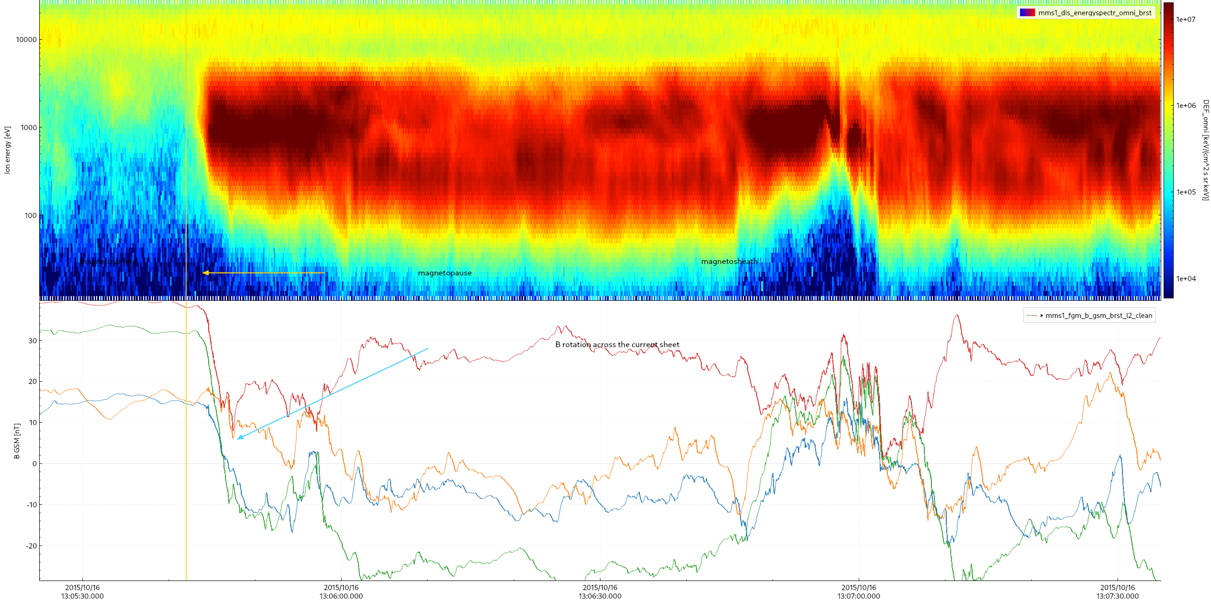Click the colorbar near the 1e+04 level
This screenshot has width=1211, height=603.
click(x=1168, y=279)
